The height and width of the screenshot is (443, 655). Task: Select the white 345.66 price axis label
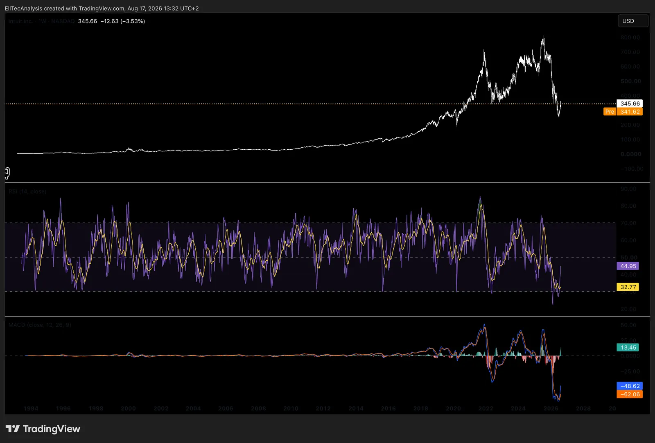(630, 103)
